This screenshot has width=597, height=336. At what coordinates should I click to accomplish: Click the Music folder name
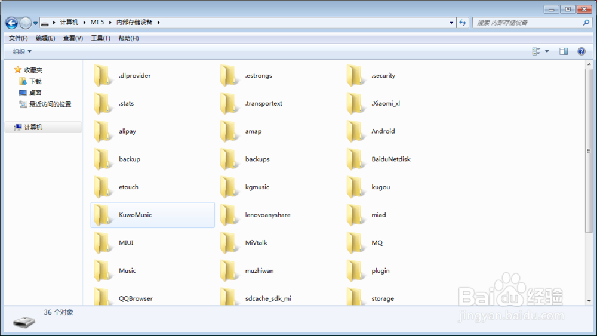pos(127,270)
